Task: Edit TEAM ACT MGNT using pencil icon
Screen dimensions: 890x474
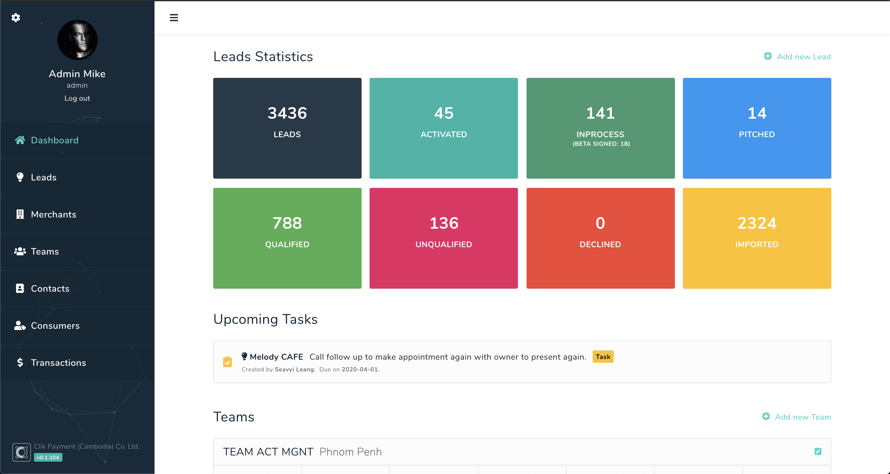Action: [x=817, y=451]
